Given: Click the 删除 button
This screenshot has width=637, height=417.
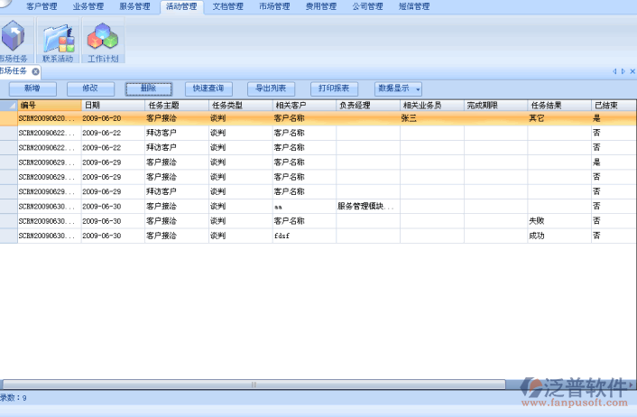Looking at the screenshot, I should pos(148,88).
